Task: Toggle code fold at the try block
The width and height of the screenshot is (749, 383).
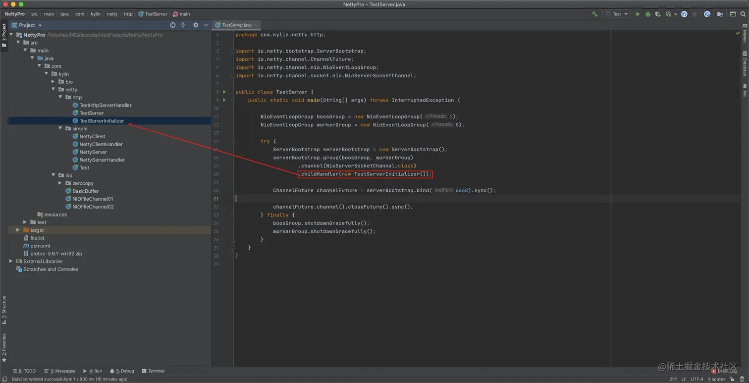Action: [x=233, y=141]
